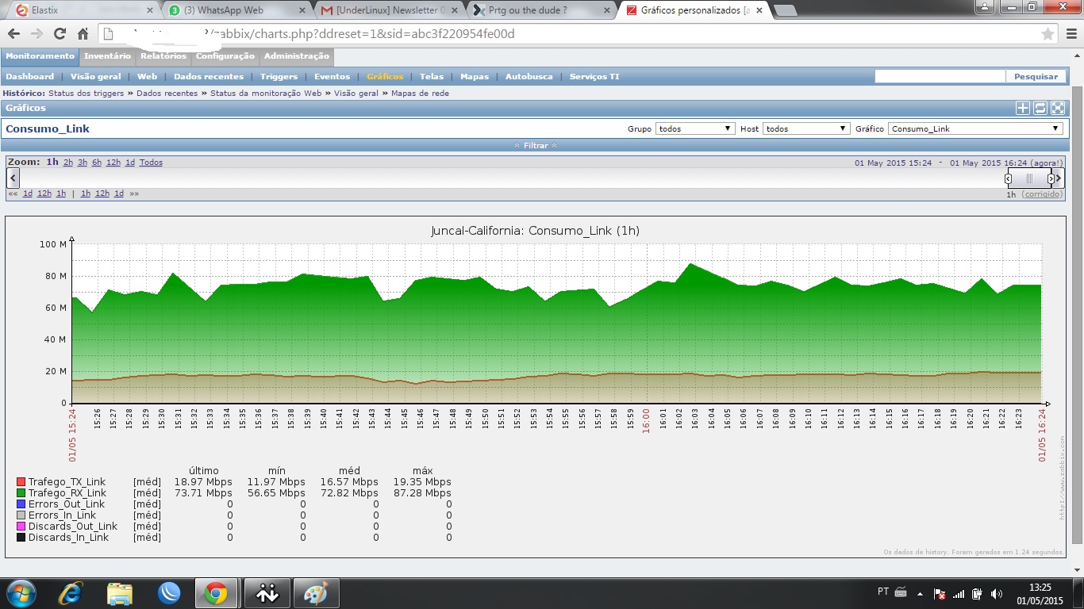Click the browser forward arrow
This screenshot has width=1084, height=609.
click(x=37, y=34)
